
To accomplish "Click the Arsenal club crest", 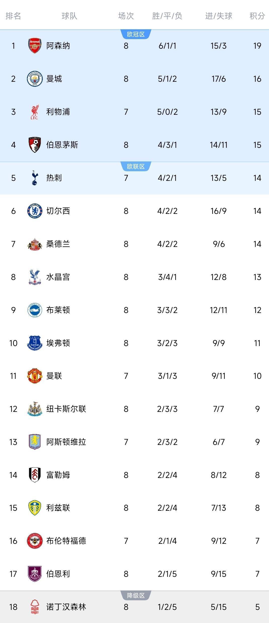I will (x=35, y=46).
